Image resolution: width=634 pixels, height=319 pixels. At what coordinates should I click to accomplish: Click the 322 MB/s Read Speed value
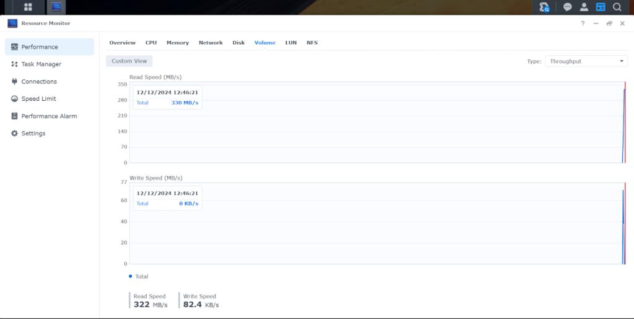point(150,304)
